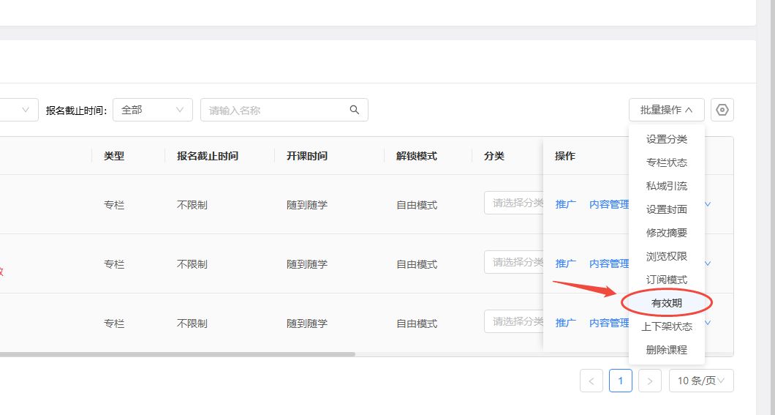Viewport: 775px width, 415px height.
Task: Open the column settings hexagon icon
Action: tap(722, 110)
